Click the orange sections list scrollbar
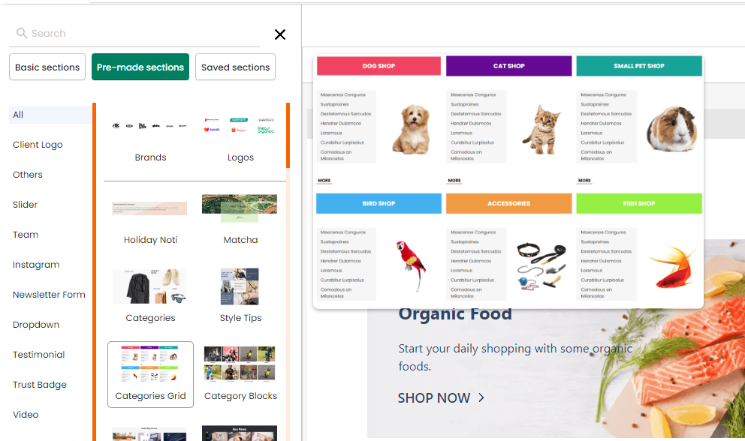This screenshot has height=441, width=745. coord(288,135)
